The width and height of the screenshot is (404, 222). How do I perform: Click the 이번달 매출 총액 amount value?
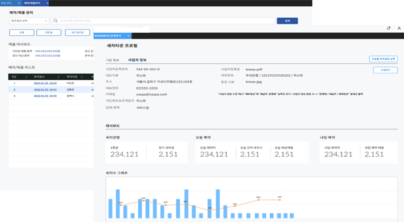coord(48,51)
